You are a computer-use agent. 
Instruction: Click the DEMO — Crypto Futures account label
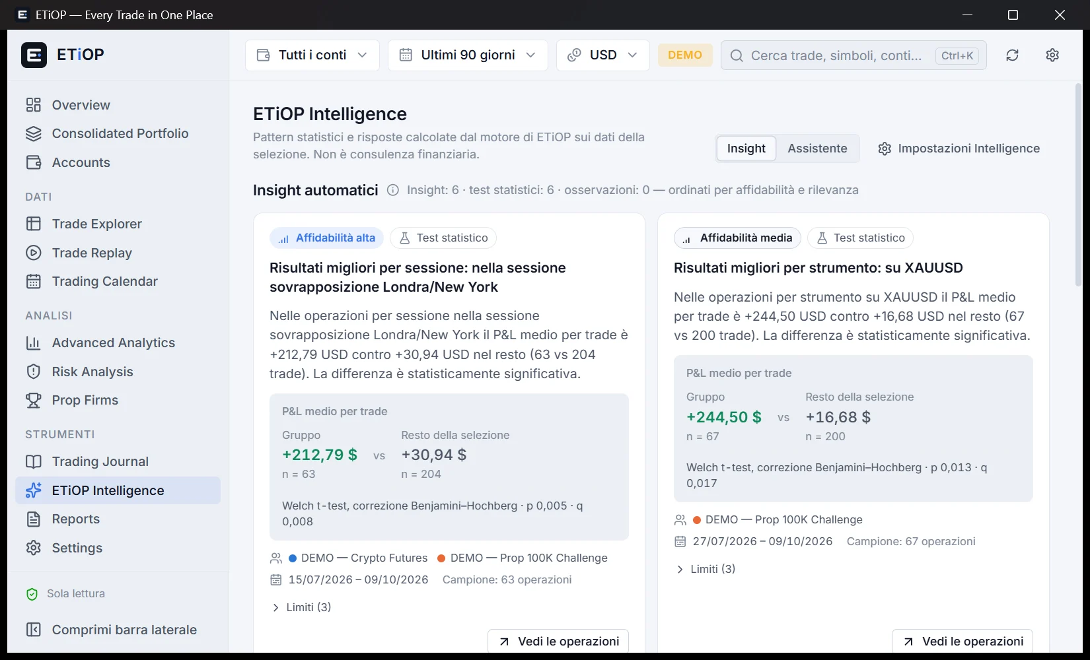[x=358, y=558]
